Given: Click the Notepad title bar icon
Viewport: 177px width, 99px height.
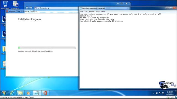Looking at the screenshot, I should point(81,8).
